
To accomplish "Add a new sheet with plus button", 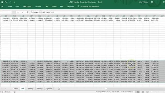I will 59,89.
